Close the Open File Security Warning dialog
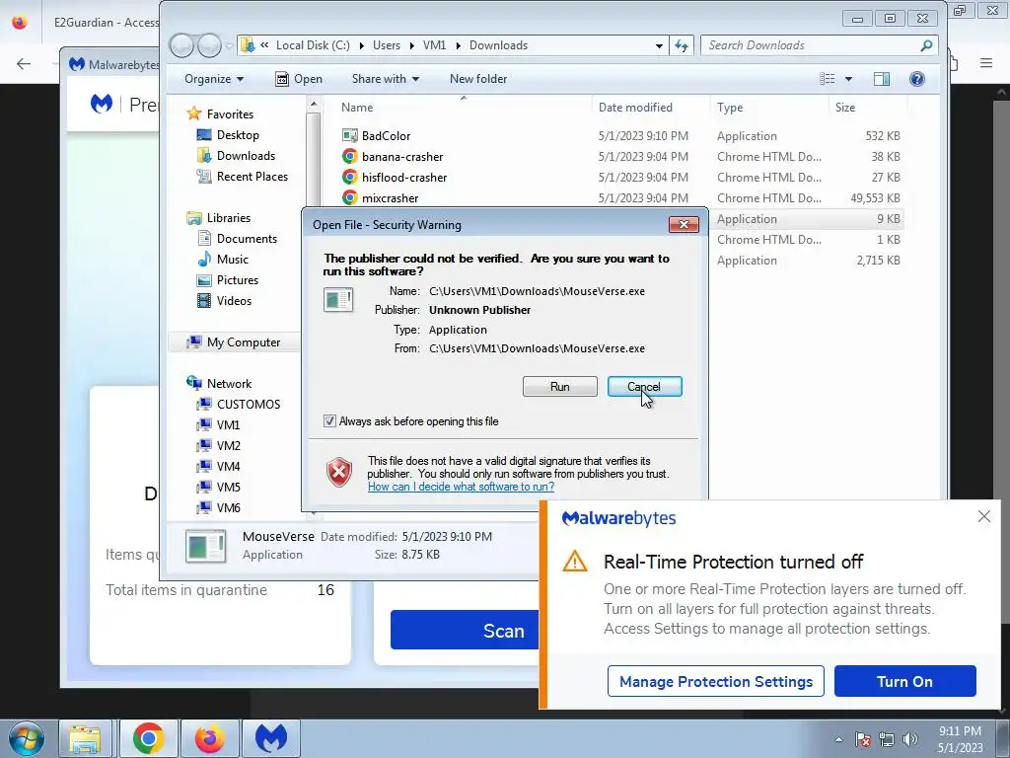Viewport: 1010px width, 758px height. (x=684, y=224)
